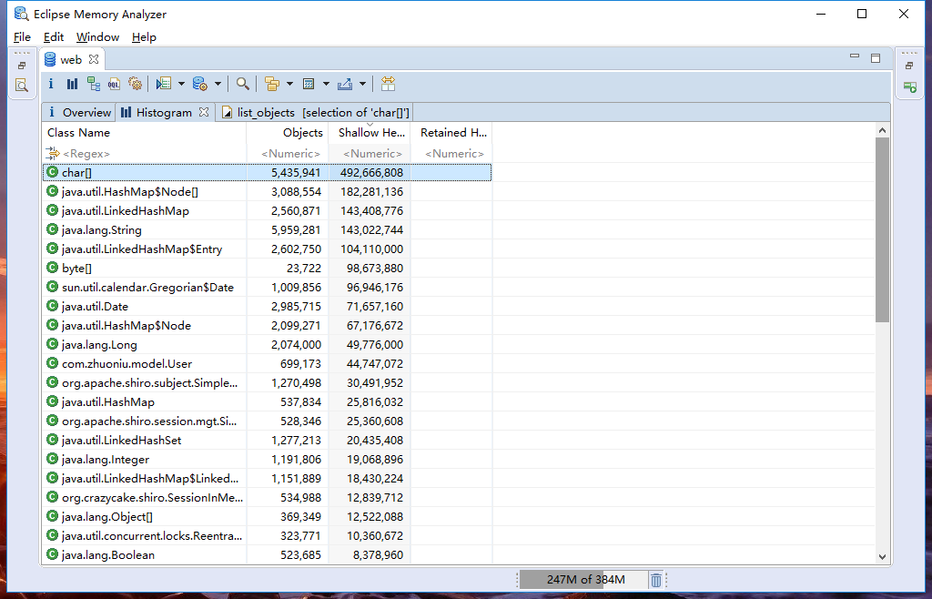Viewport: 932px width, 599px height.
Task: Switch to the Overview tab
Action: coord(79,112)
